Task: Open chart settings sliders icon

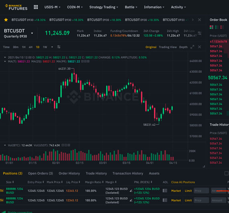Action: 59,47
